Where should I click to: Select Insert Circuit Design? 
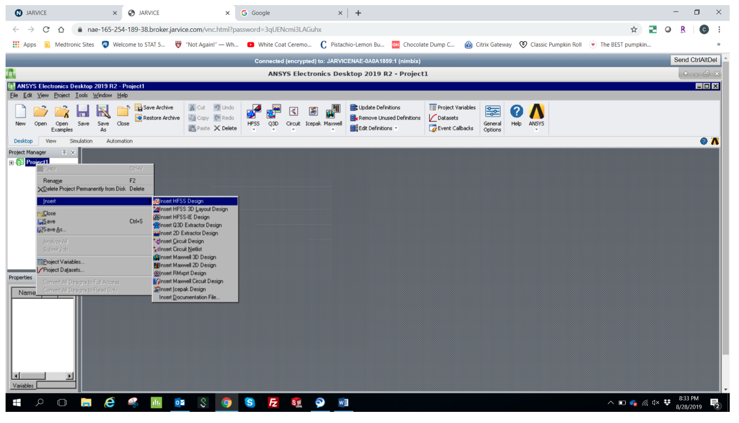(x=195, y=241)
